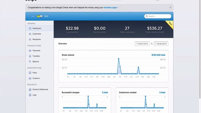Viewport: 201px width, 113px height.
Task: Click the Overview heading
Action: (62, 44)
